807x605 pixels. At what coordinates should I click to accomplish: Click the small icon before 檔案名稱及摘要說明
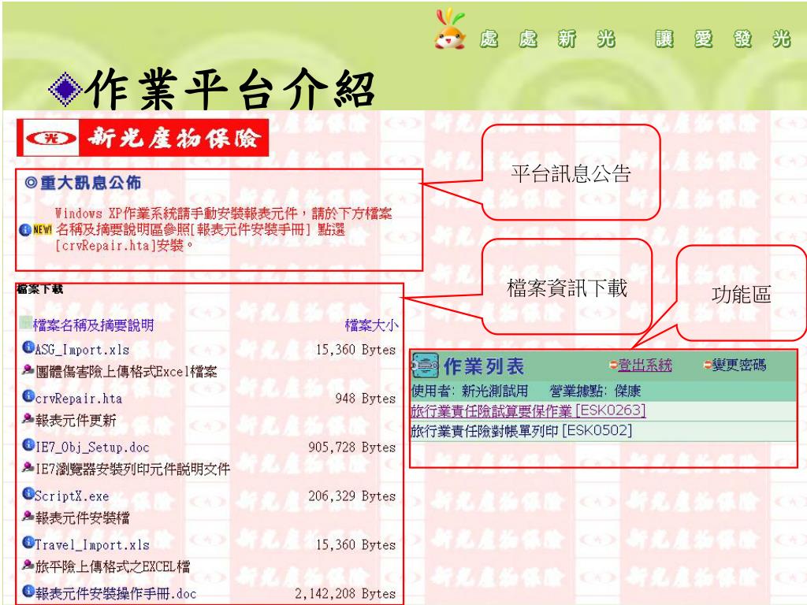point(26,322)
